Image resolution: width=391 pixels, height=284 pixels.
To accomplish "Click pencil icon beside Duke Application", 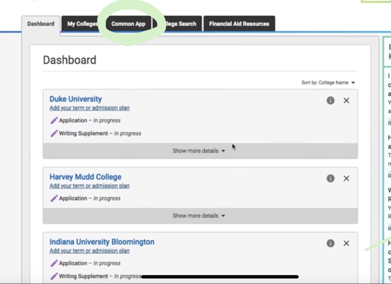I will click(54, 120).
